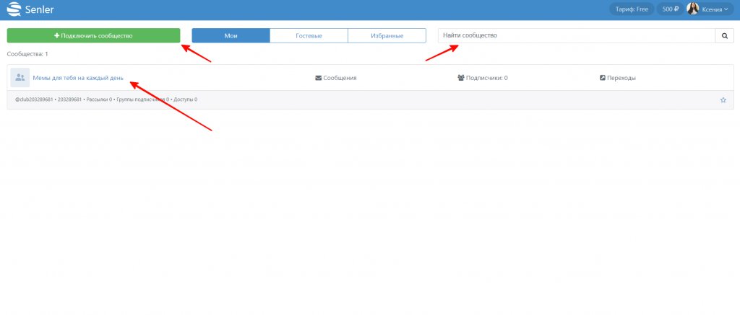Focus the Найти сообщество search field
740x315 pixels.
(x=576, y=35)
